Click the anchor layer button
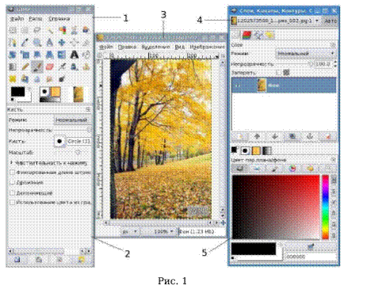The width and height of the screenshot is (367, 289). (x=310, y=136)
